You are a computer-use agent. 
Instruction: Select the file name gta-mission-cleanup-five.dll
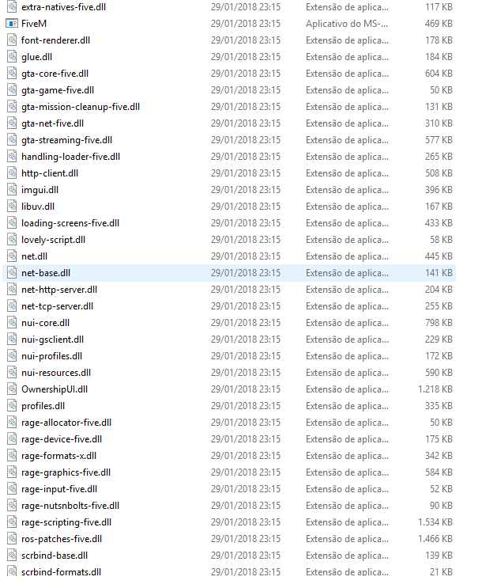[81, 107]
